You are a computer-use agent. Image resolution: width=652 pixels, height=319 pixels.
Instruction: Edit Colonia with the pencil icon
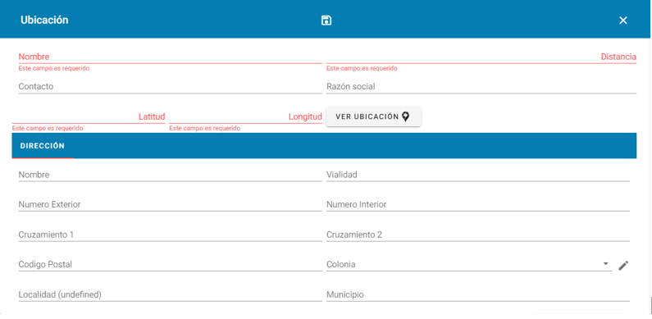pos(623,266)
